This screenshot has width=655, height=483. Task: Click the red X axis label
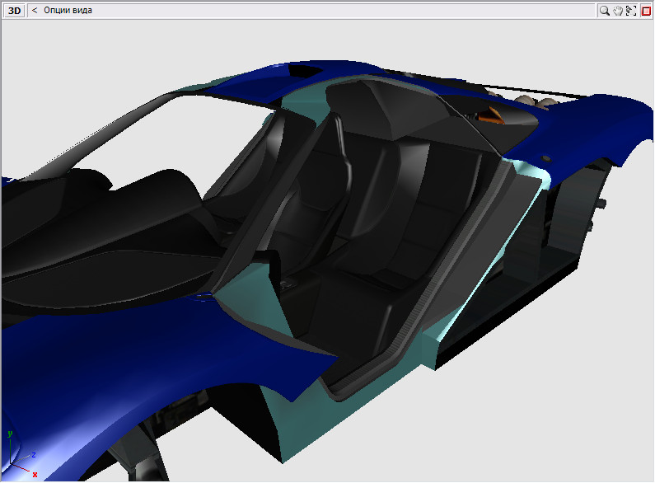click(x=35, y=475)
